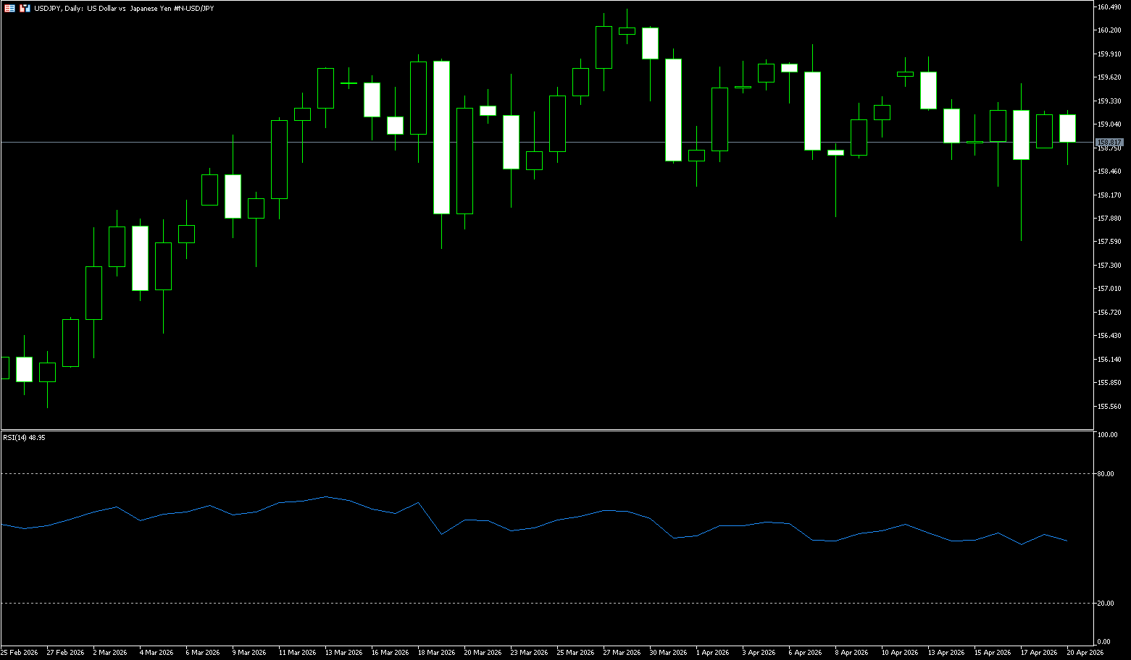Click the USDJPY Daily chart title text
1131x660 pixels.
point(124,8)
